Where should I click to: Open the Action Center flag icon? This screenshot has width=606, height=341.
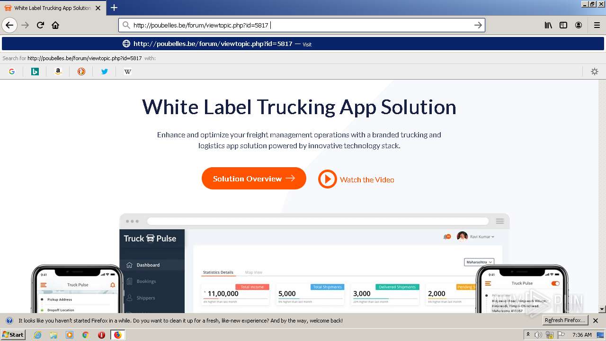click(561, 335)
